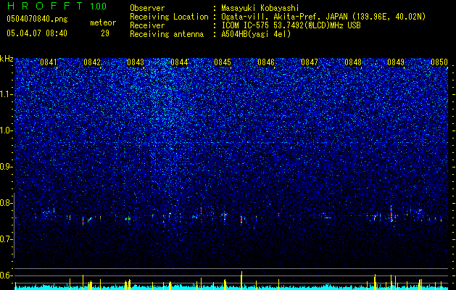The image size is (456, 290).
Task: Click the A504HB(yagi 4el) antenna text
Action: [256, 34]
